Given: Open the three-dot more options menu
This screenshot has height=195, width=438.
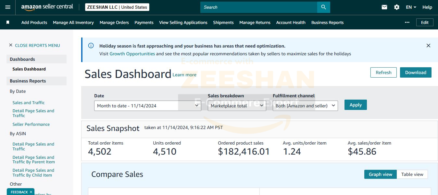Looking at the screenshot, I should pyautogui.click(x=407, y=22).
